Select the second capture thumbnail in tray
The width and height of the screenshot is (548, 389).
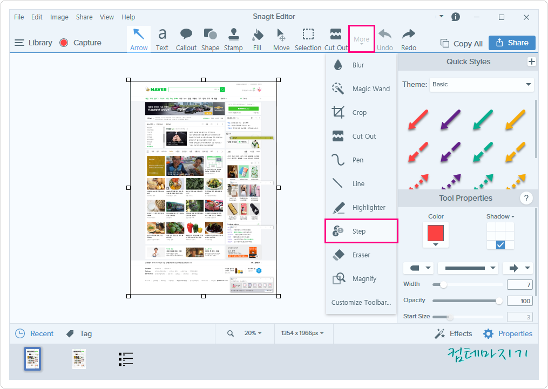pyautogui.click(x=79, y=359)
